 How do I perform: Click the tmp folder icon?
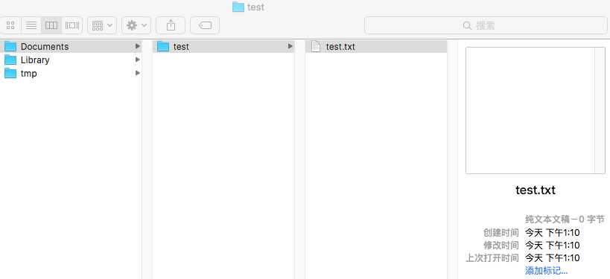(x=10, y=74)
